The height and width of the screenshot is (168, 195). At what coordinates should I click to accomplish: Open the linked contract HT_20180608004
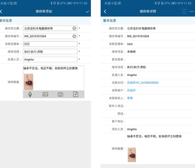pos(143,83)
